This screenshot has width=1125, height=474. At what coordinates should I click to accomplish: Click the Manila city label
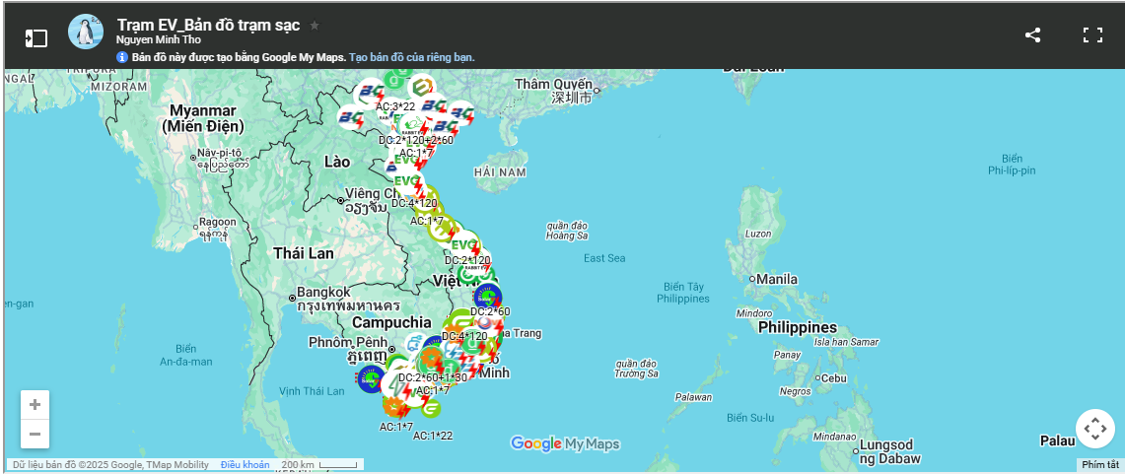coord(777,279)
